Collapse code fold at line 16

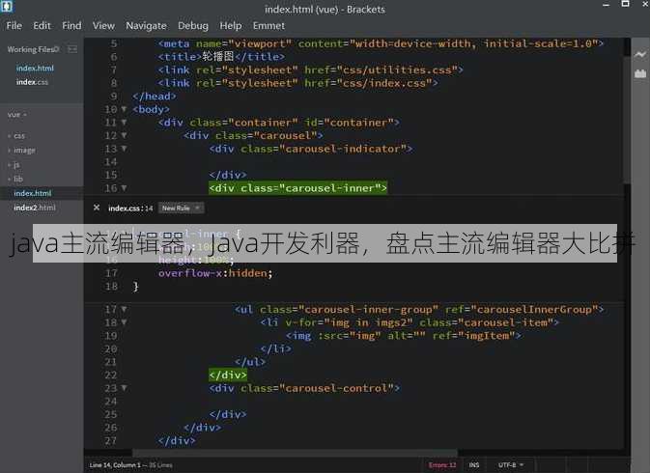pos(124,188)
